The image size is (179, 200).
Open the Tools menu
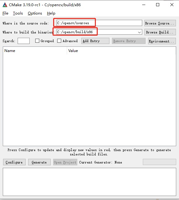click(x=18, y=13)
